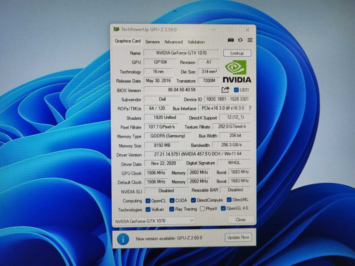Screen dimensions: 355x266
Task: Switch to the Graphics Card tab
Action: coord(127,41)
